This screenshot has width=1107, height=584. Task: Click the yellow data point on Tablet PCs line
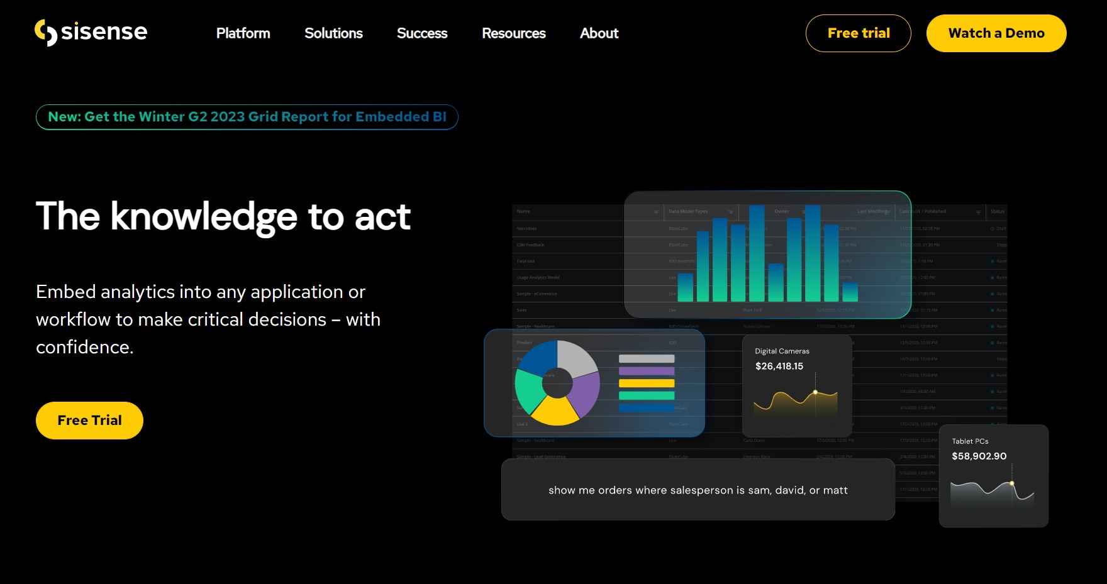1011,483
